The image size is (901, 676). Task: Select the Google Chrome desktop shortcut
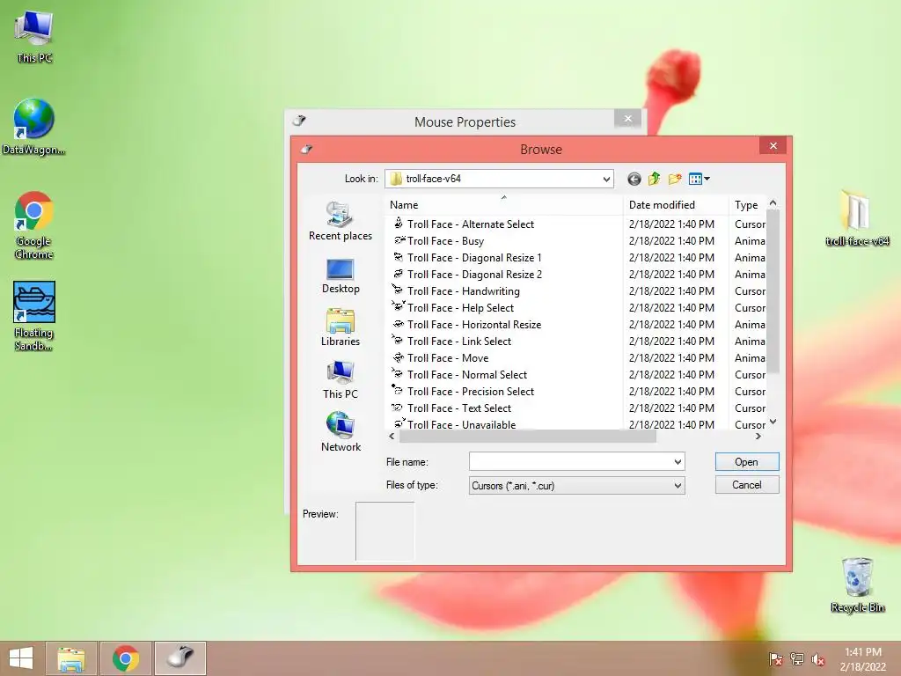pos(34,224)
